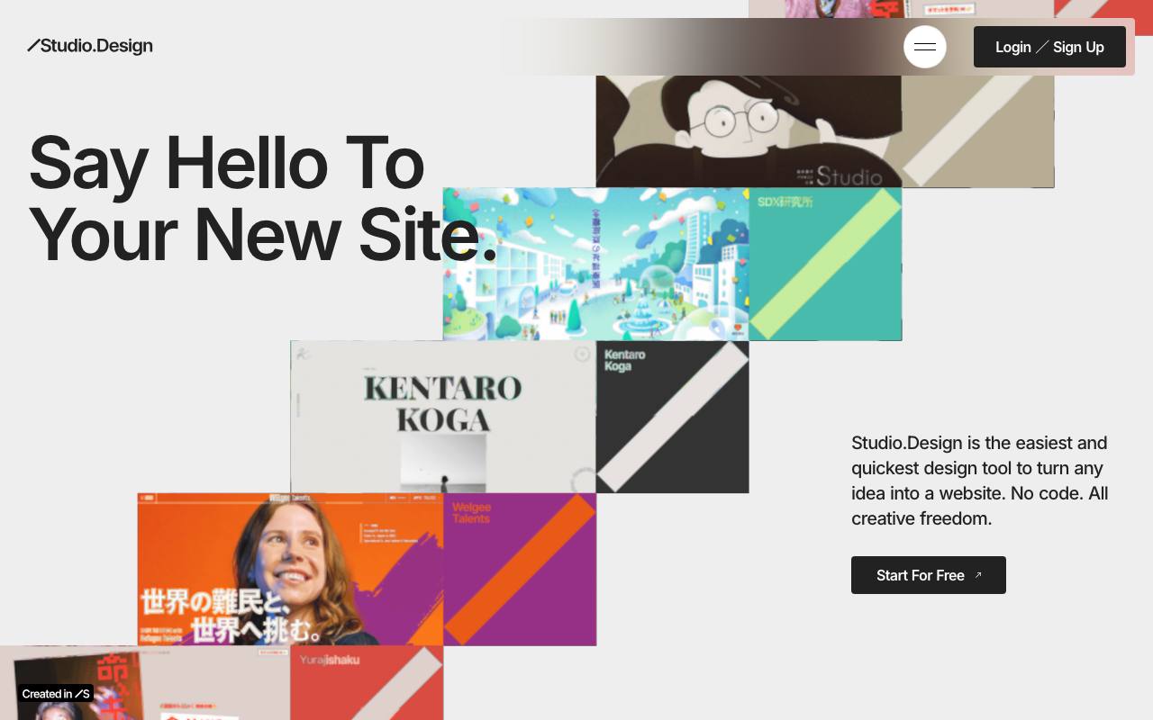Click the Start For Free button
This screenshot has width=1153, height=720.
pyautogui.click(x=929, y=575)
